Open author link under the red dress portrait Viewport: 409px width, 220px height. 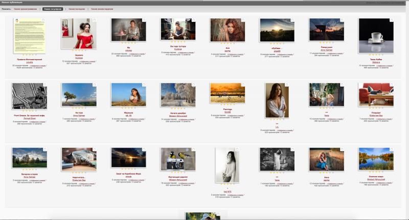pos(79,58)
